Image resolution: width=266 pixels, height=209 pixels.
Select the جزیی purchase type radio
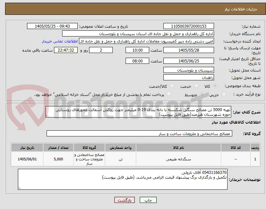coord(224,94)
